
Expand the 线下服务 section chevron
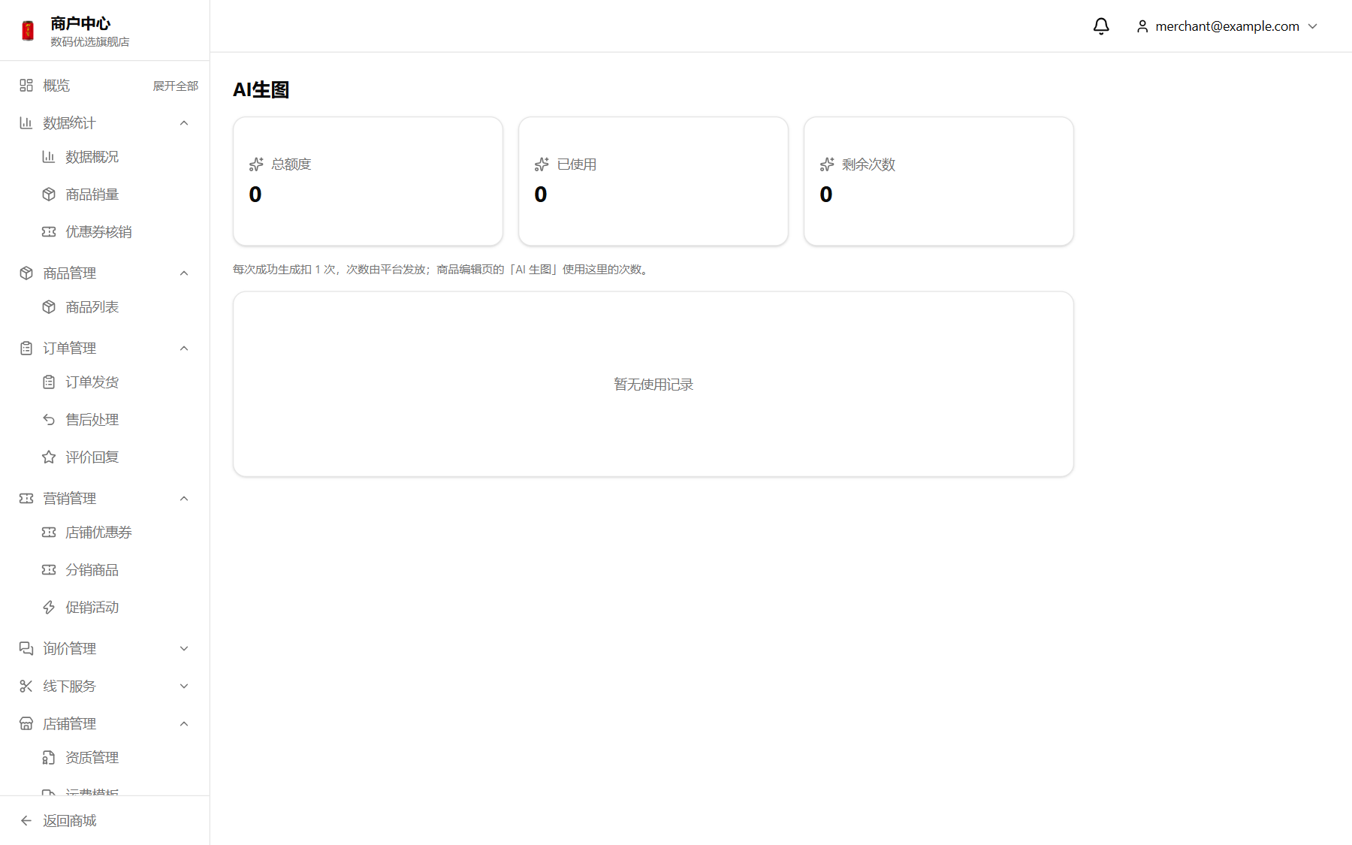point(184,687)
